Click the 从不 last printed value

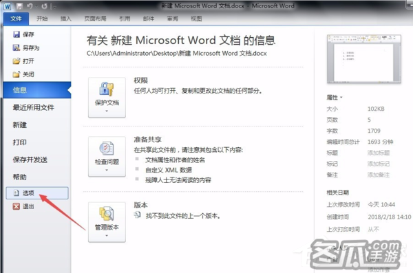[x=374, y=229]
